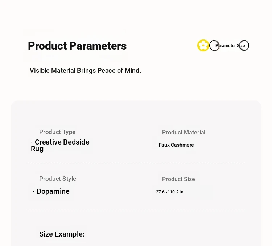
Task: Click the left black circle outline icon
Action: (214, 45)
